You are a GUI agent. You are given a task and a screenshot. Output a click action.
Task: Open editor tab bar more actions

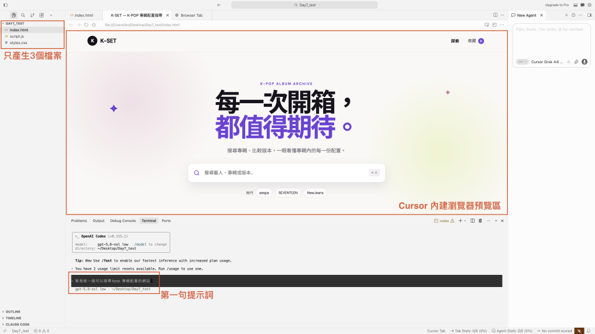[x=503, y=15]
